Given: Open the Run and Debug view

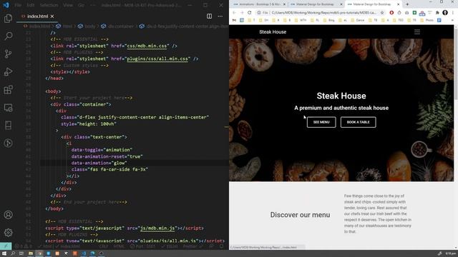Looking at the screenshot, I should pos(8,71).
